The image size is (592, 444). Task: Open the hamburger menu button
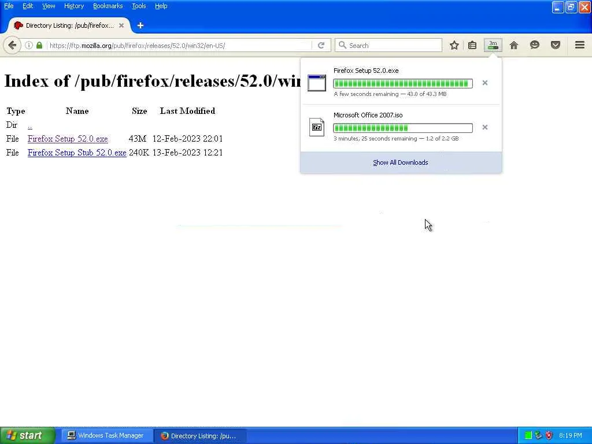[580, 45]
